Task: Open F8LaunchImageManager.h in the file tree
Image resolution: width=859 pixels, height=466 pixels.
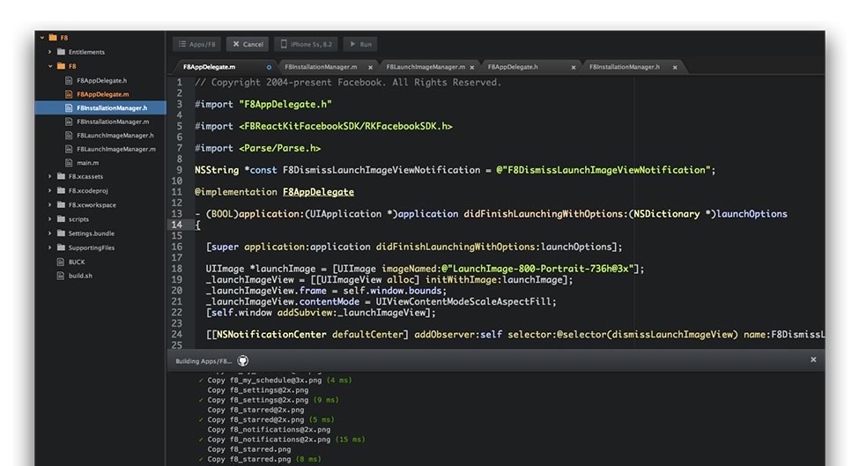Action: 115,136
